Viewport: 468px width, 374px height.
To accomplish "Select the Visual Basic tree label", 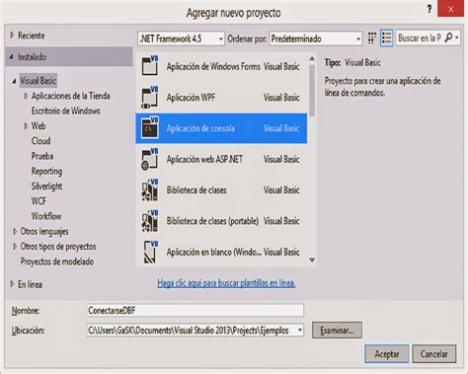I will 39,81.
